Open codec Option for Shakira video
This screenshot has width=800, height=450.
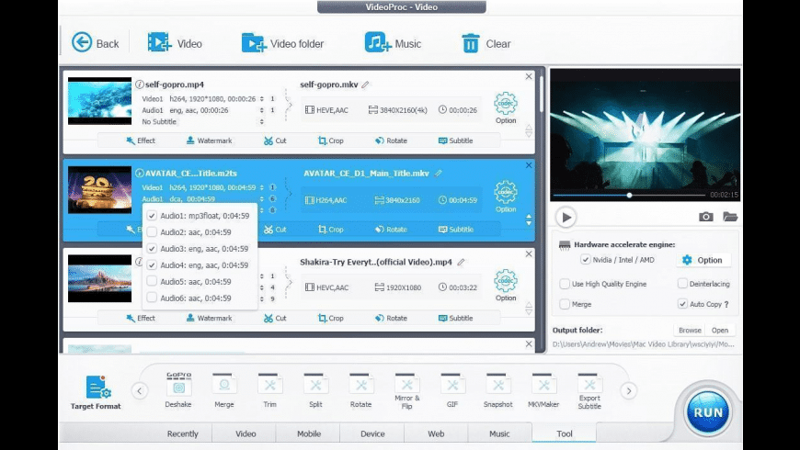(x=506, y=285)
